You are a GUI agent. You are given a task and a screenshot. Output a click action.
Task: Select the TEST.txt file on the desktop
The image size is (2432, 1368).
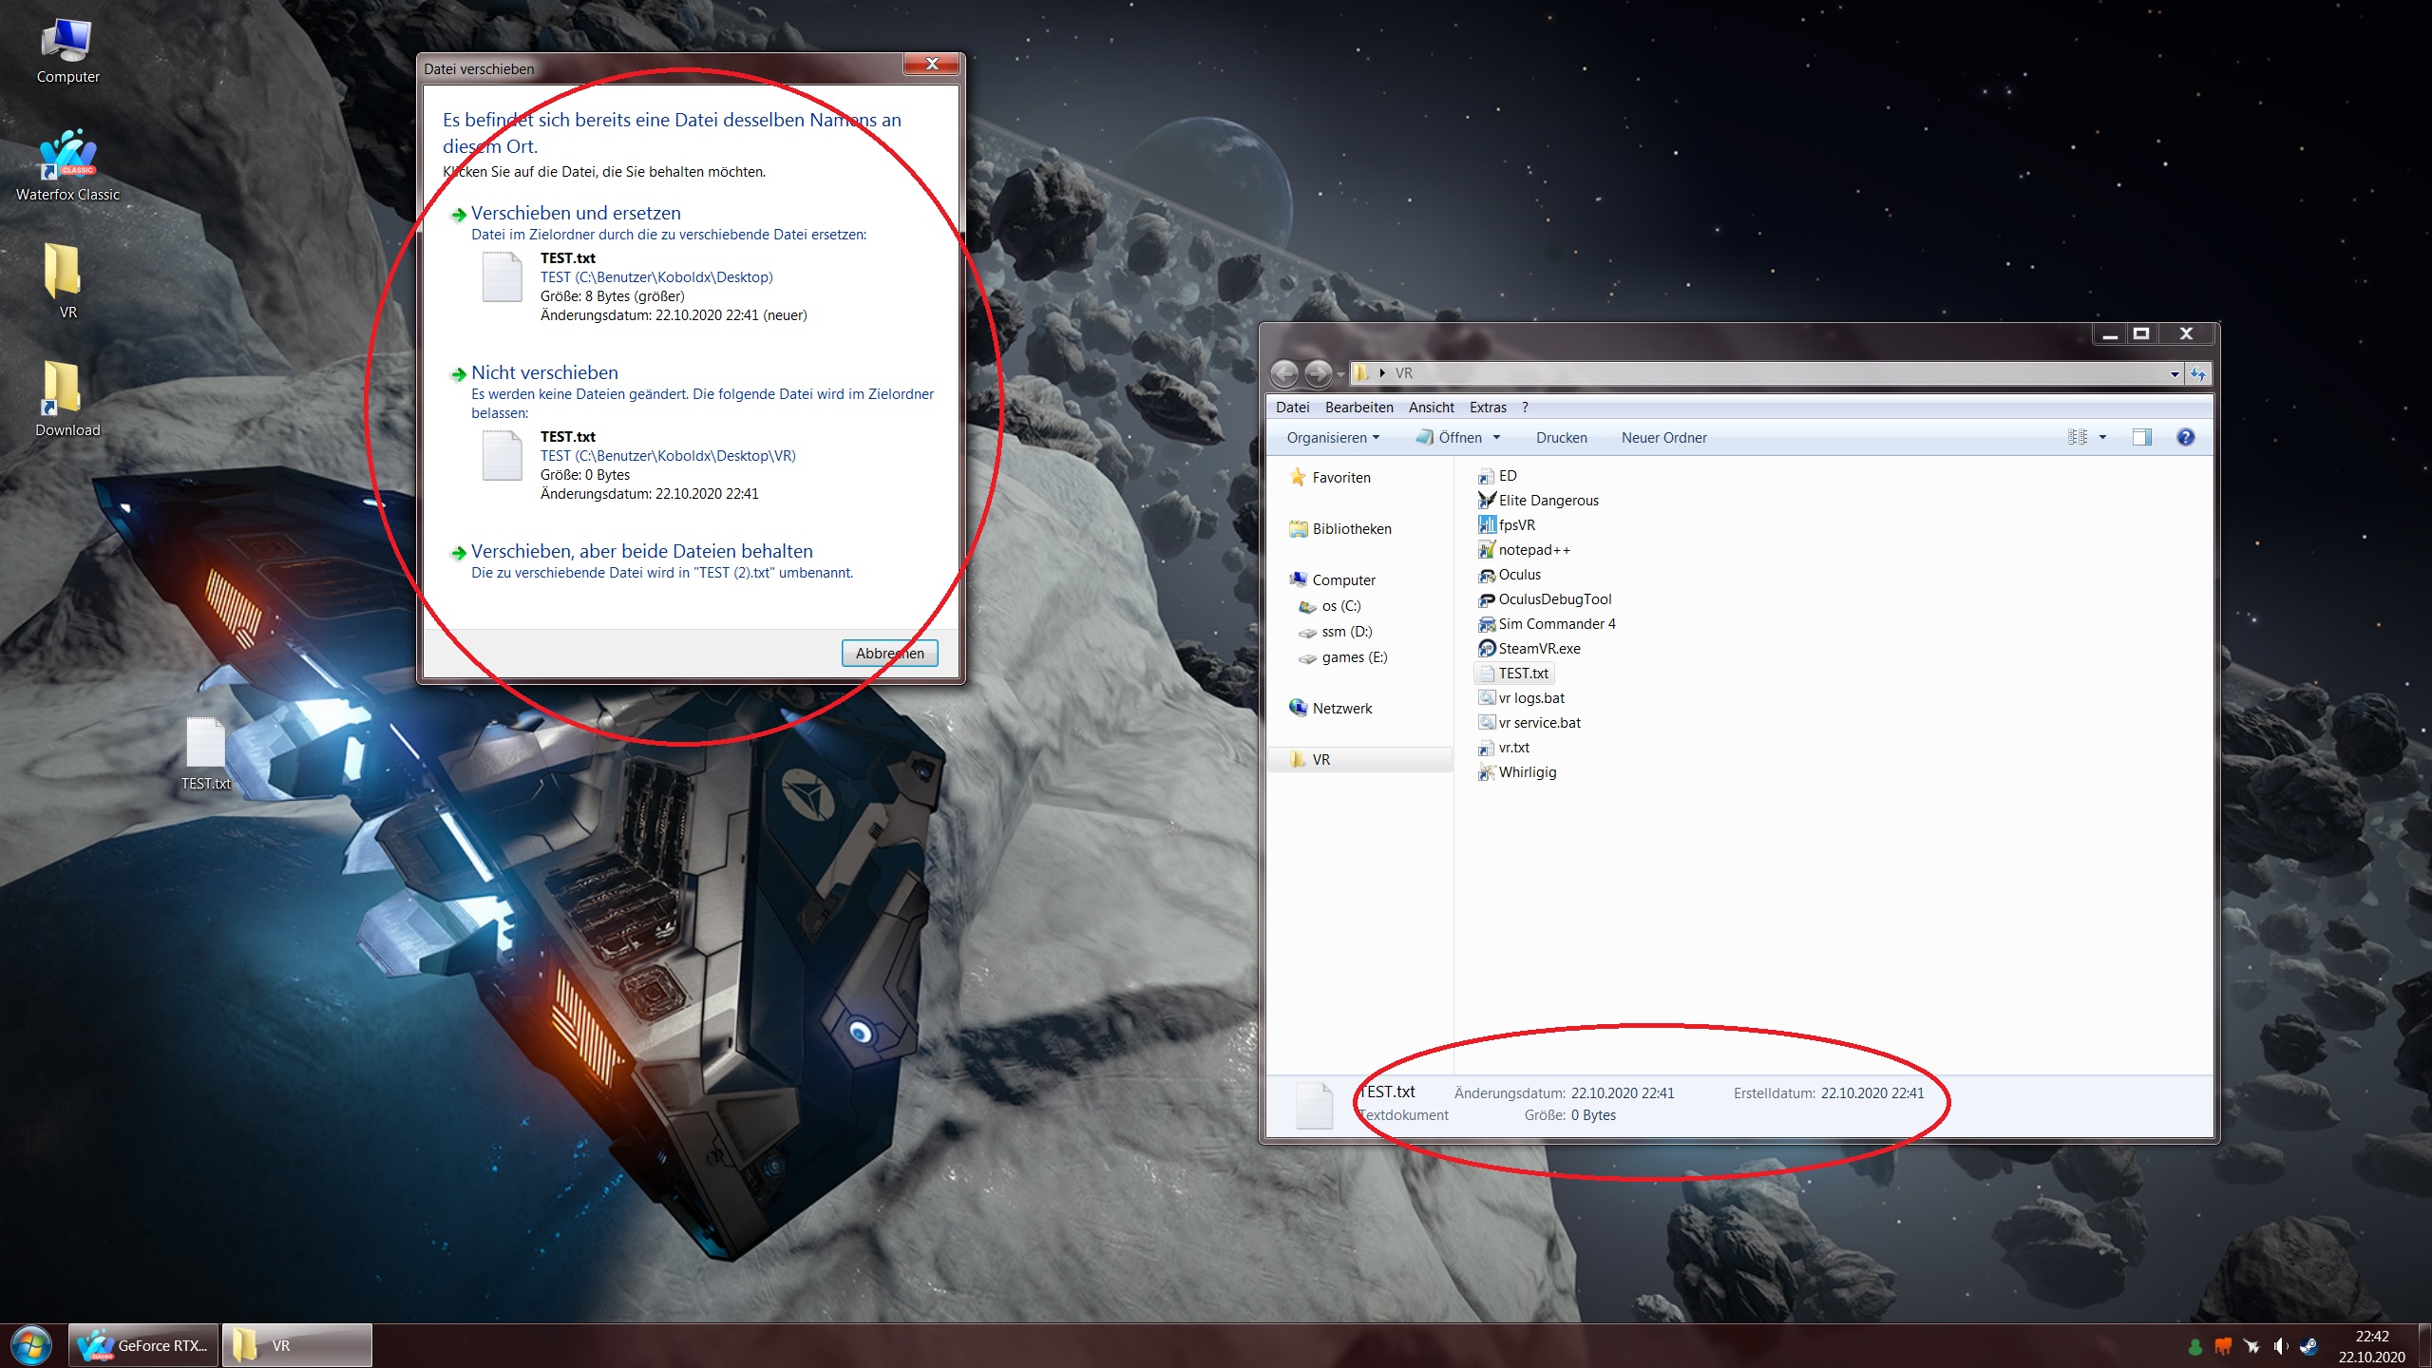point(206,752)
